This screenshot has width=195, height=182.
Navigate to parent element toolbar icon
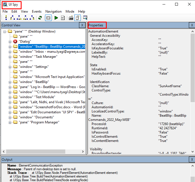(6, 18)
